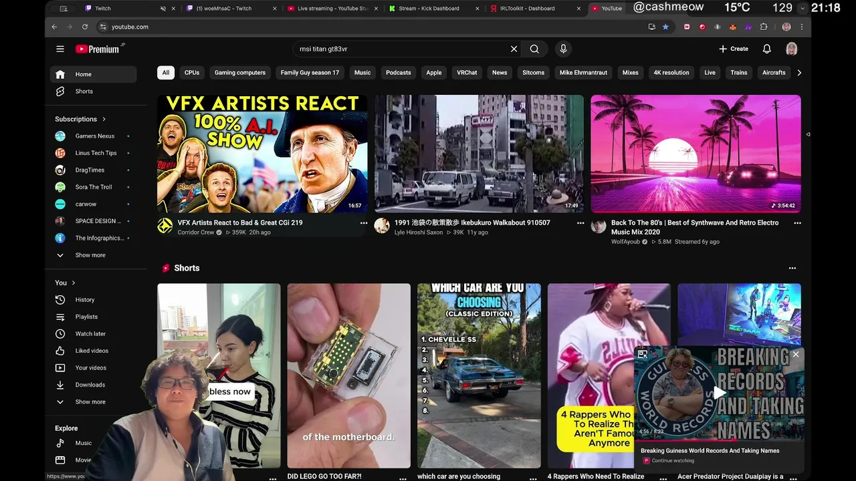Open Linus Tech Tips channel subscription
Image resolution: width=856 pixels, height=481 pixels.
[x=93, y=153]
